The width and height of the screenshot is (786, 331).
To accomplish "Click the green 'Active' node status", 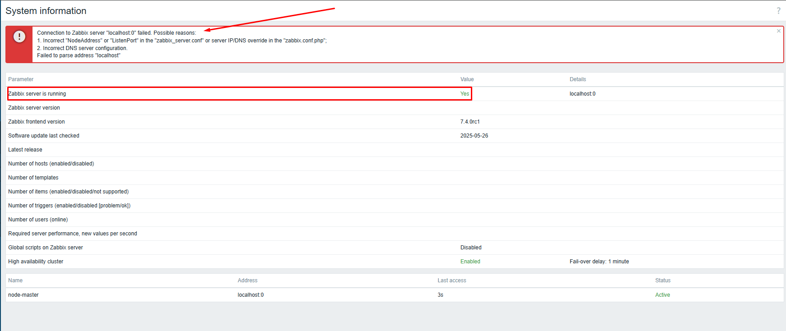I will tap(662, 295).
